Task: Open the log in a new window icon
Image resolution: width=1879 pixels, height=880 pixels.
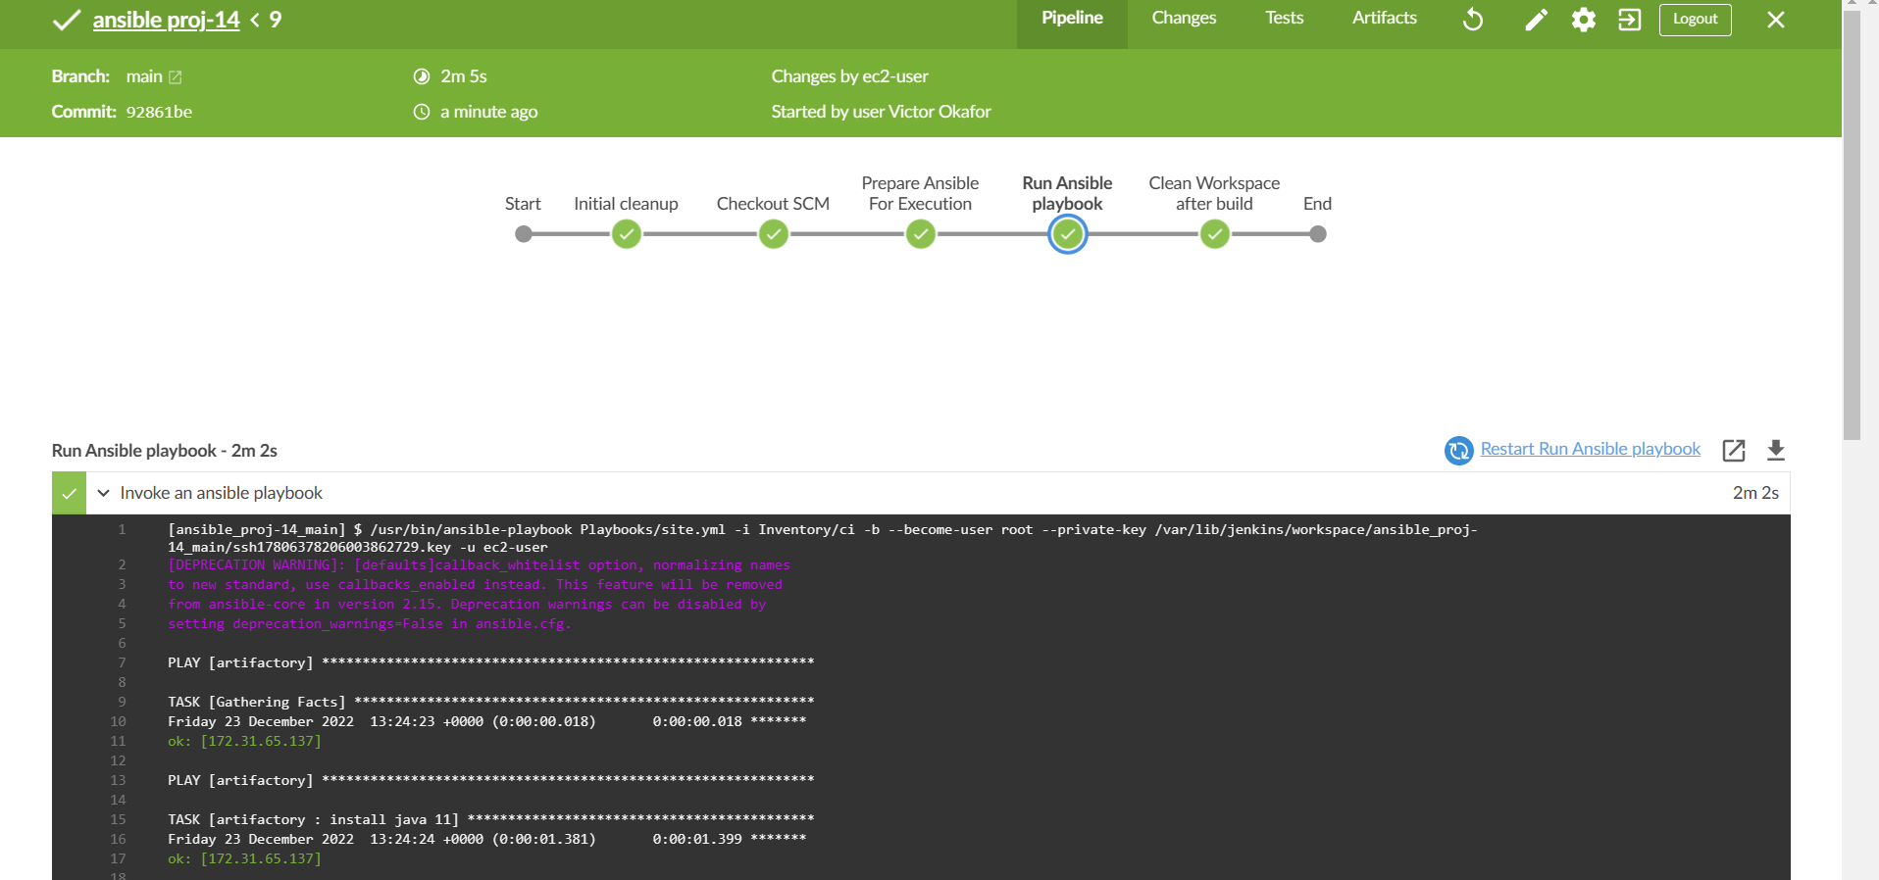Action: pyautogui.click(x=1733, y=450)
